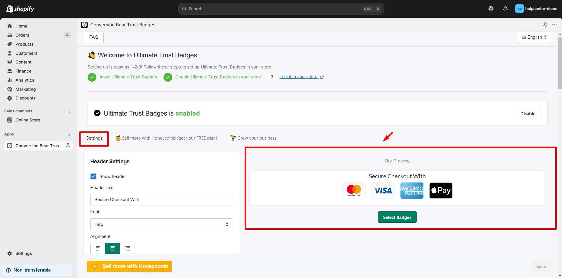Viewport: 562px width, 278px height.
Task: Open the Analytics section
Action: point(25,80)
